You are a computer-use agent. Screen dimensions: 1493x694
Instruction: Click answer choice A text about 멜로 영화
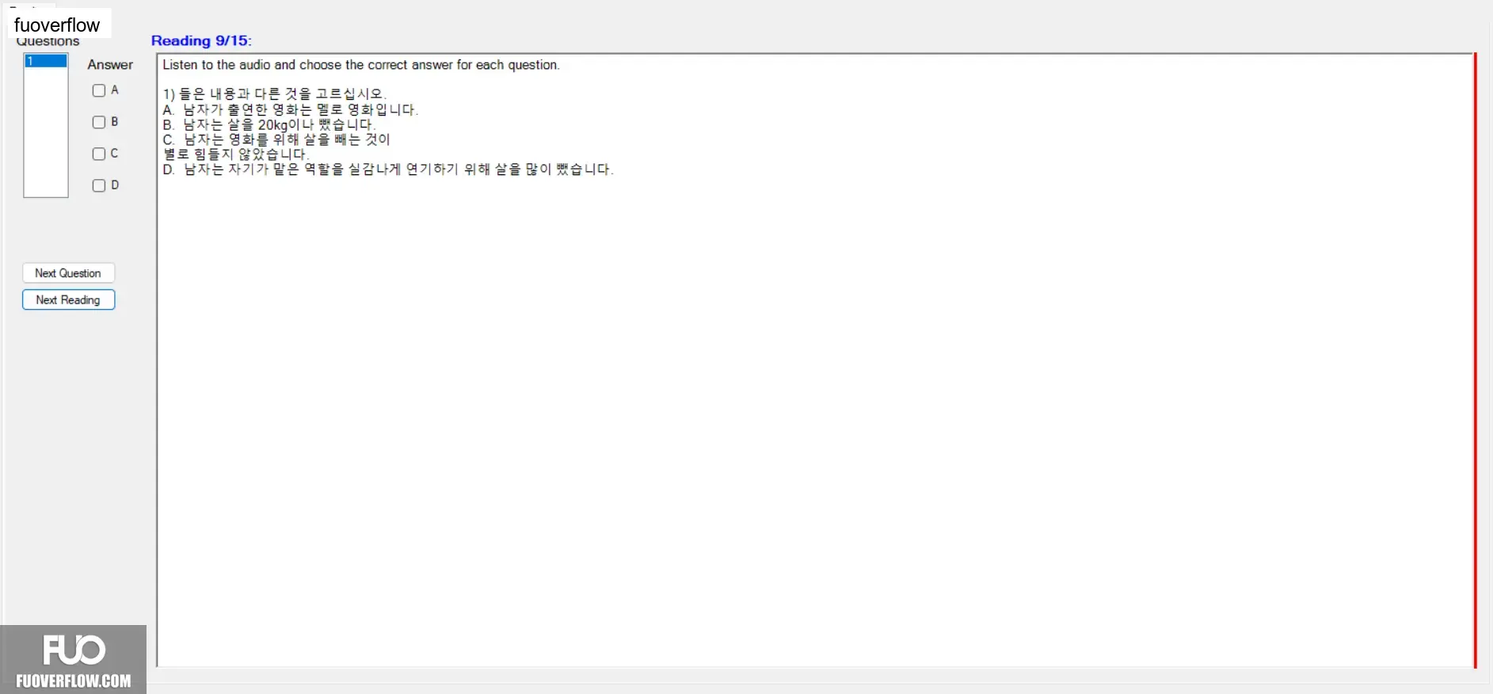[290, 109]
